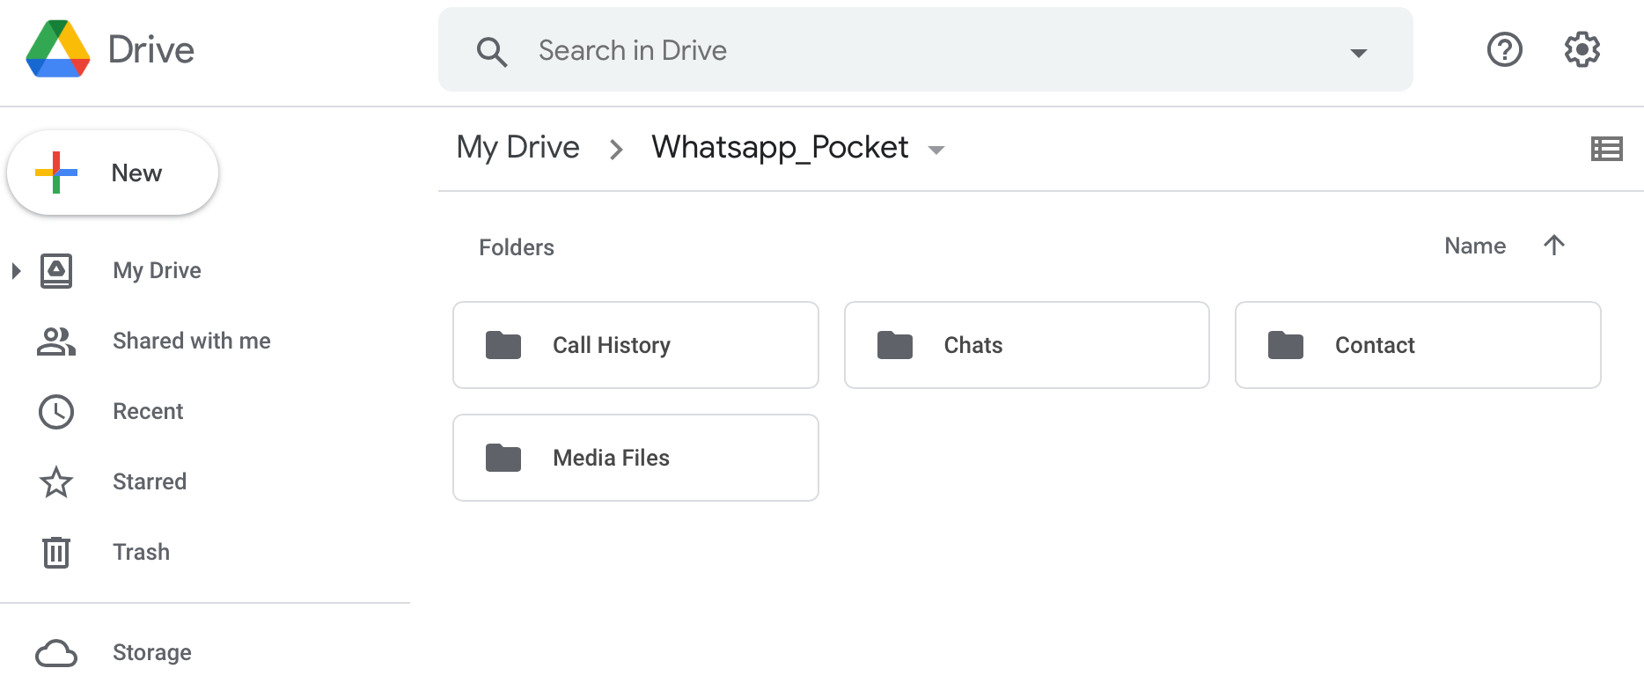Click the New button
The height and width of the screenshot is (683, 1644).
113,173
